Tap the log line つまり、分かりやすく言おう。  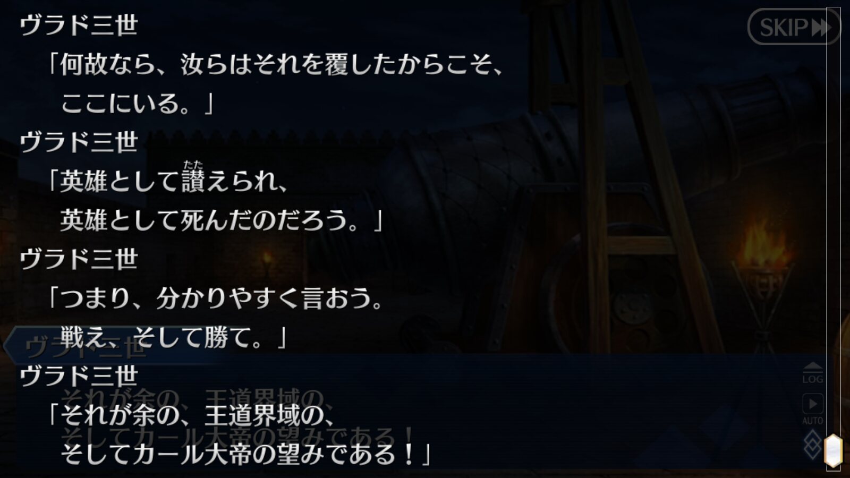tap(215, 298)
